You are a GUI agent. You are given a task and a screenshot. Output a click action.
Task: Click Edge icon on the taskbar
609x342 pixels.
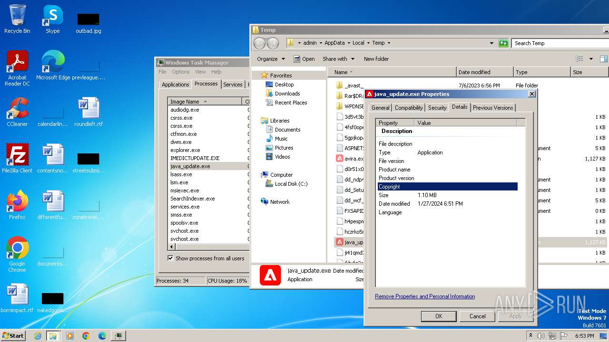102,336
